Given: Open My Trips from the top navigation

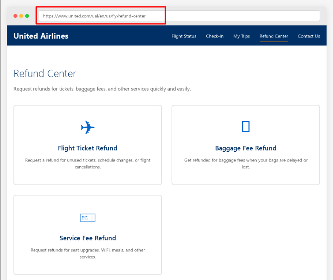Looking at the screenshot, I should 241,36.
